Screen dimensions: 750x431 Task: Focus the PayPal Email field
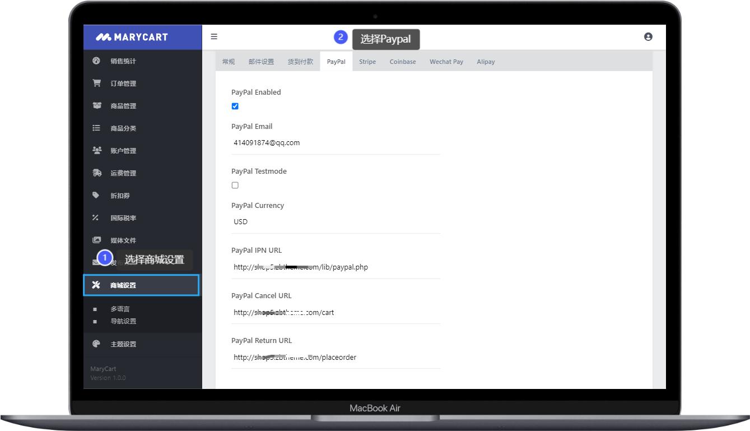tap(336, 143)
